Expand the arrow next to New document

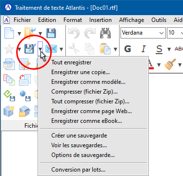19,34
